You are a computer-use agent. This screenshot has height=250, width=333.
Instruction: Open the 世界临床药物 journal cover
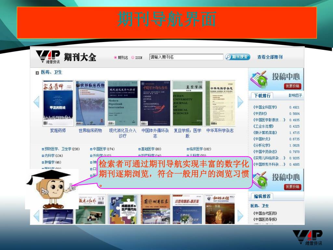point(90,103)
